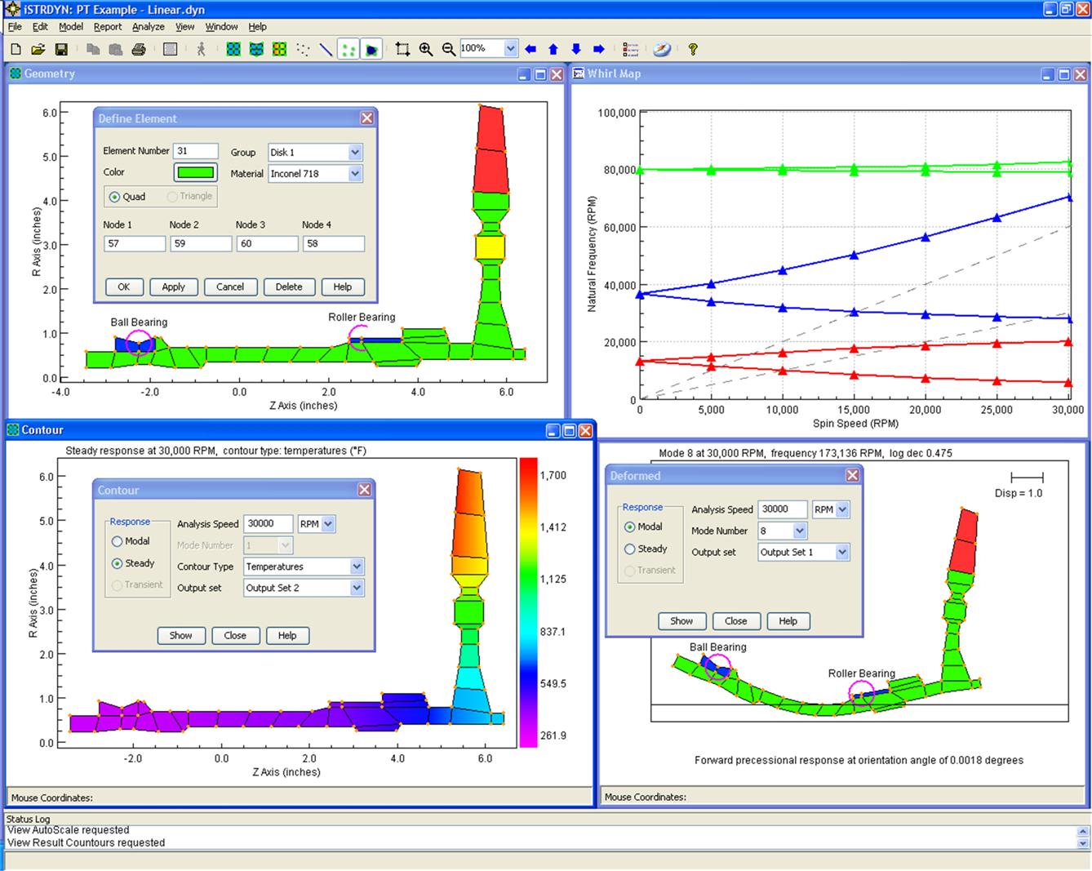Click the Save file toolbar icon

(x=61, y=50)
